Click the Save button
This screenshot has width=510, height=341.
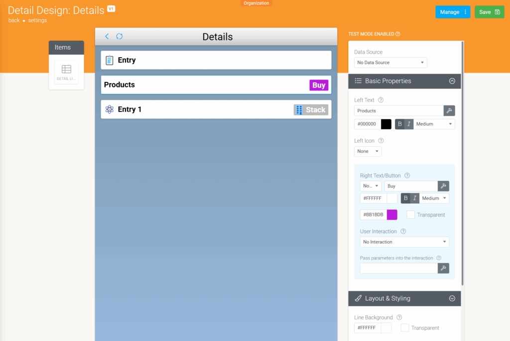pos(489,12)
